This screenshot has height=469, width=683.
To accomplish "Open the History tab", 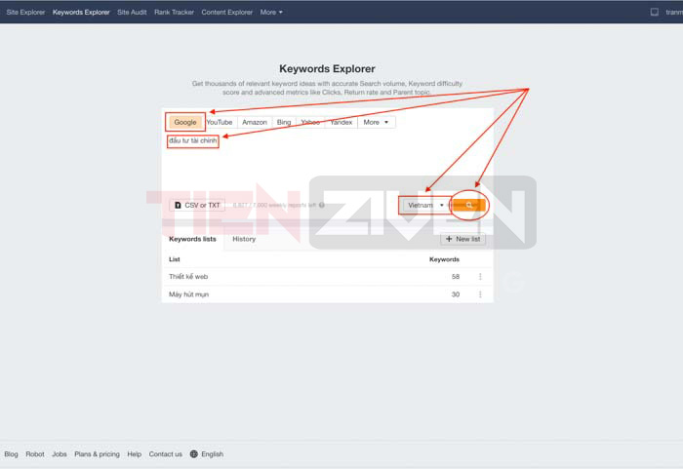I will pos(244,239).
